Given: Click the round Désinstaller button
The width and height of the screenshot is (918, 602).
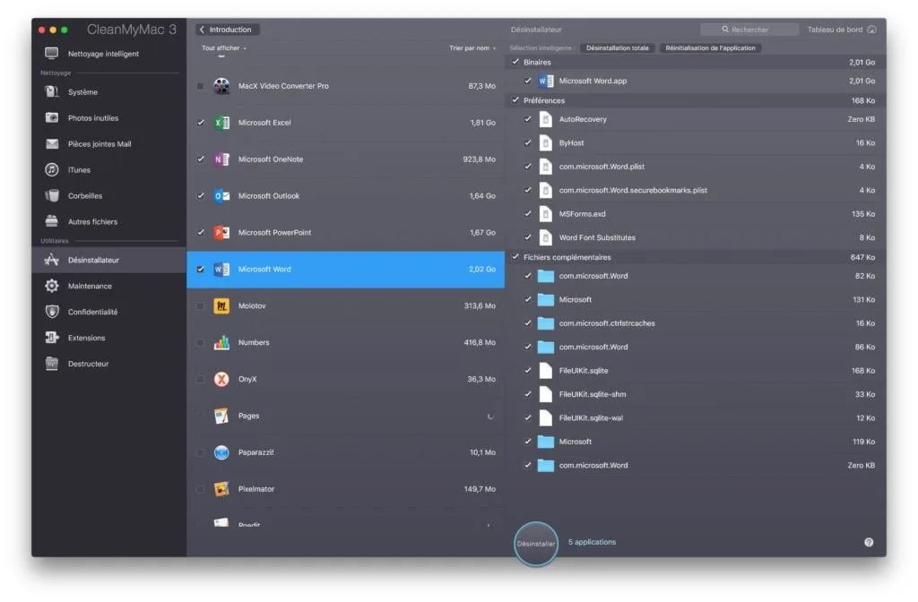Looking at the screenshot, I should [x=536, y=544].
